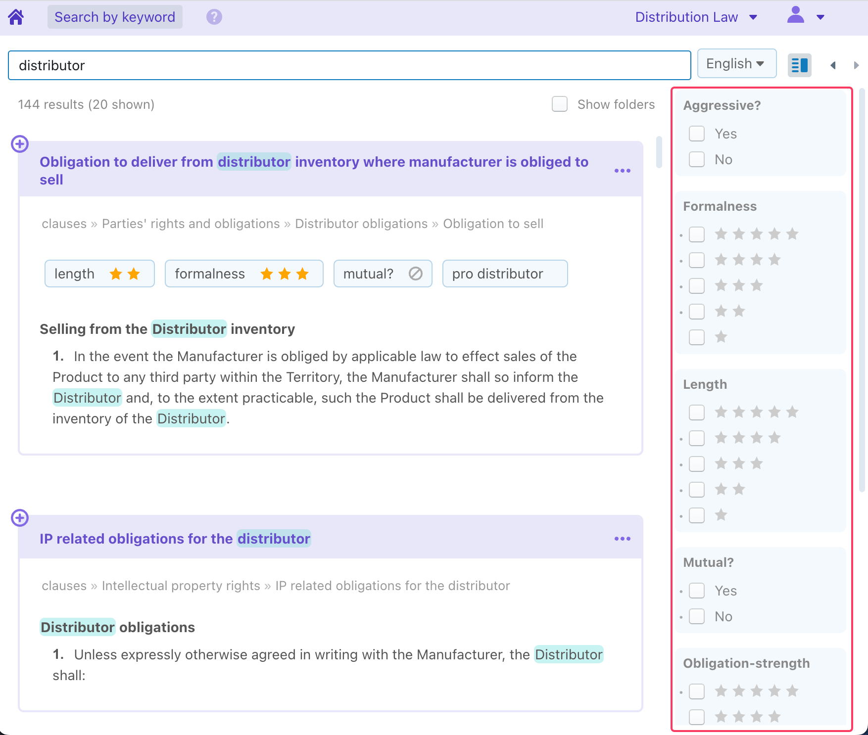Go to previous with left arrow
Image resolution: width=868 pixels, height=735 pixels.
point(833,65)
